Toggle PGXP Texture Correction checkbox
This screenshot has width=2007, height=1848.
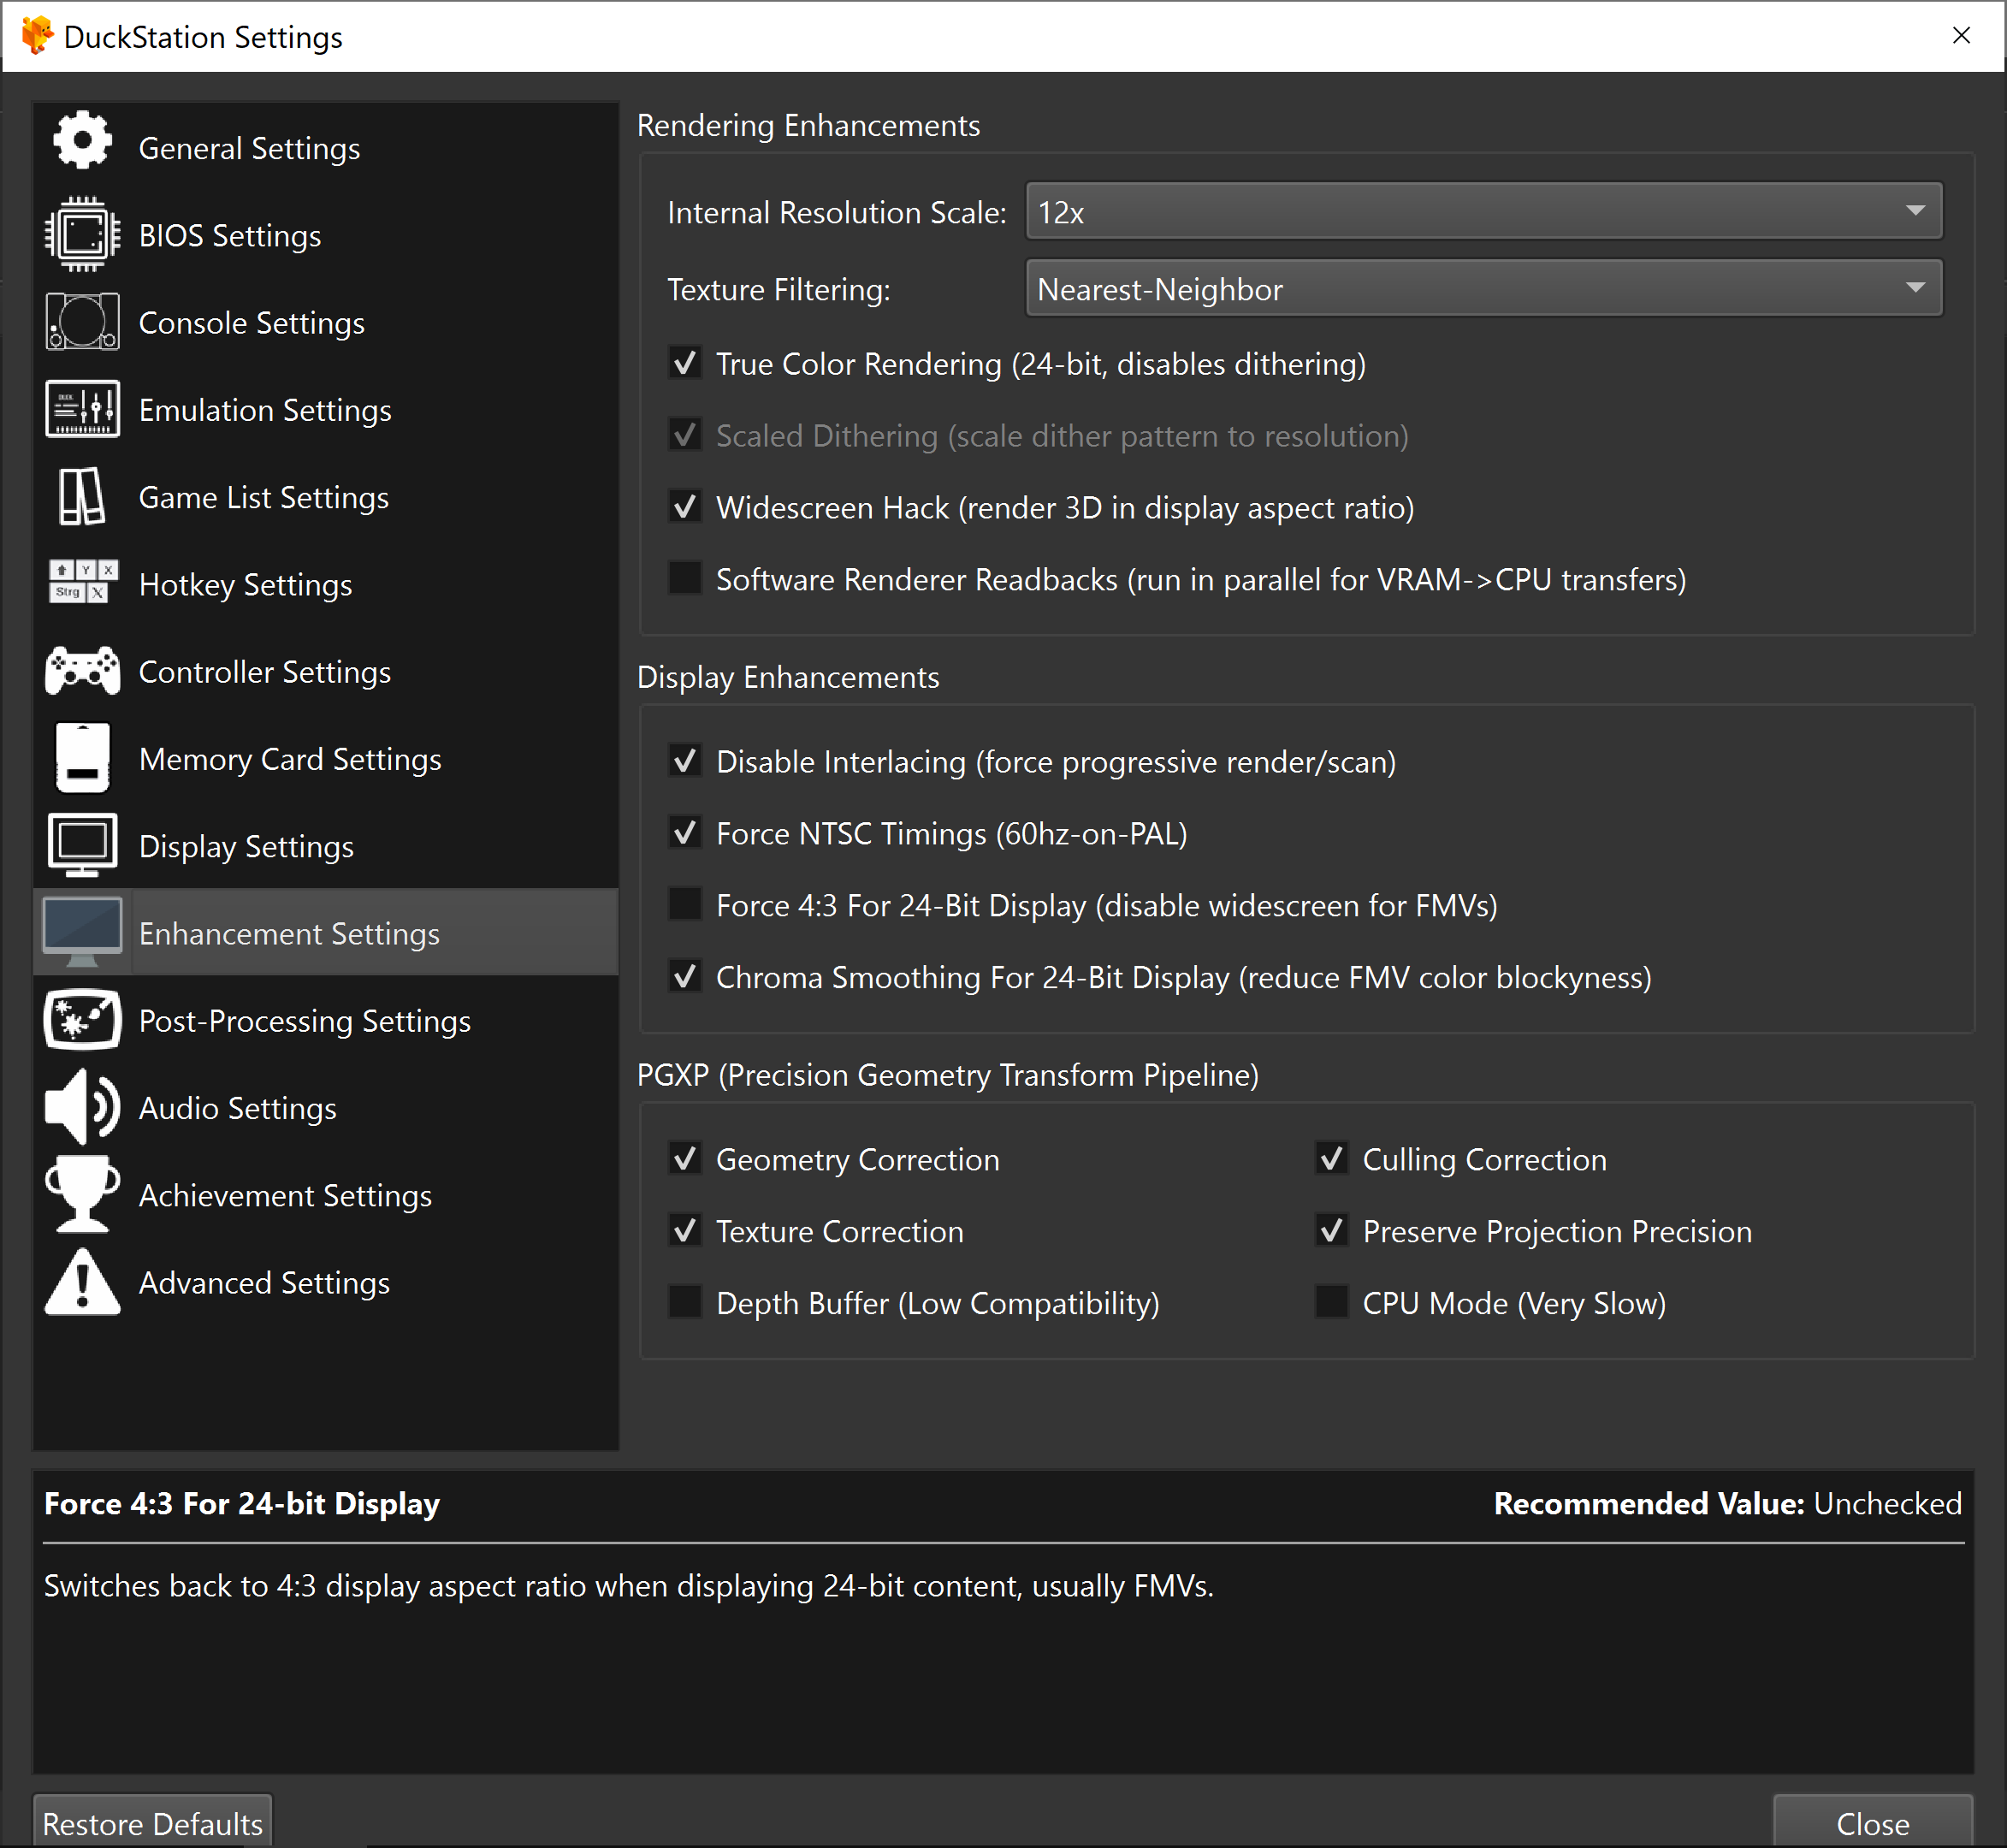[685, 1230]
